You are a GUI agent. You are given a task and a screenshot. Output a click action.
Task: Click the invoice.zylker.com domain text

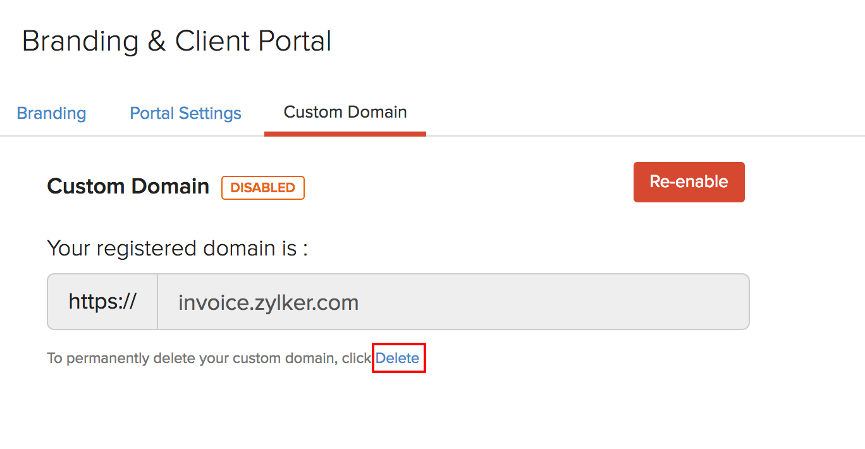(268, 302)
